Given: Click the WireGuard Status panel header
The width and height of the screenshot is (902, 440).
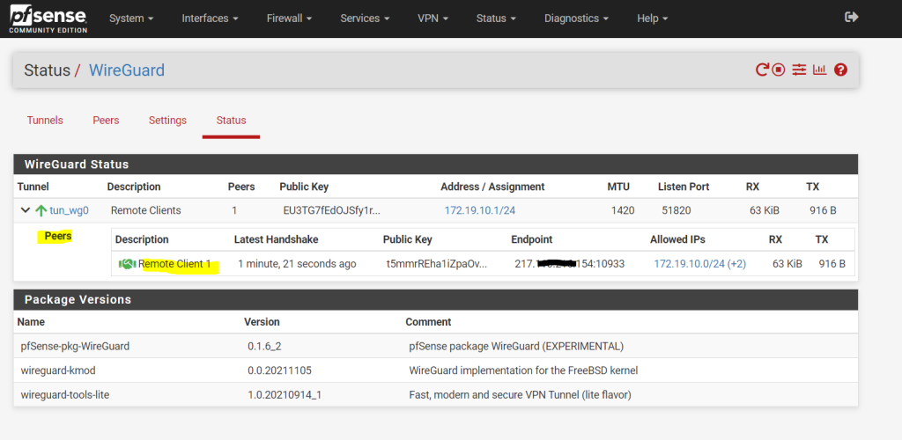Looking at the screenshot, I should [435, 165].
